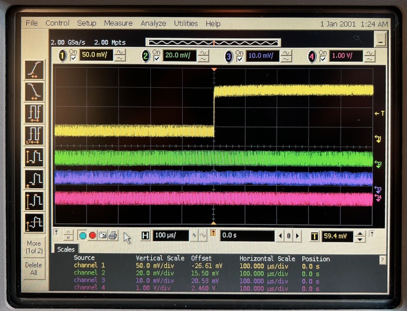Open the Measure menu
The height and width of the screenshot is (311, 407).
(x=118, y=23)
